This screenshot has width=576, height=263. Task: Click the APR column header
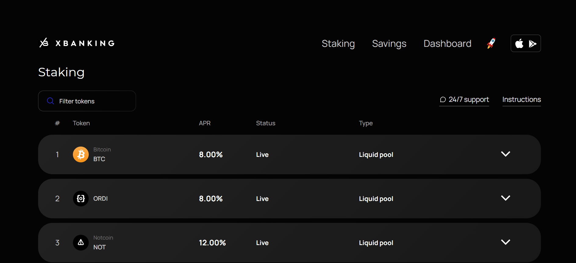(205, 123)
